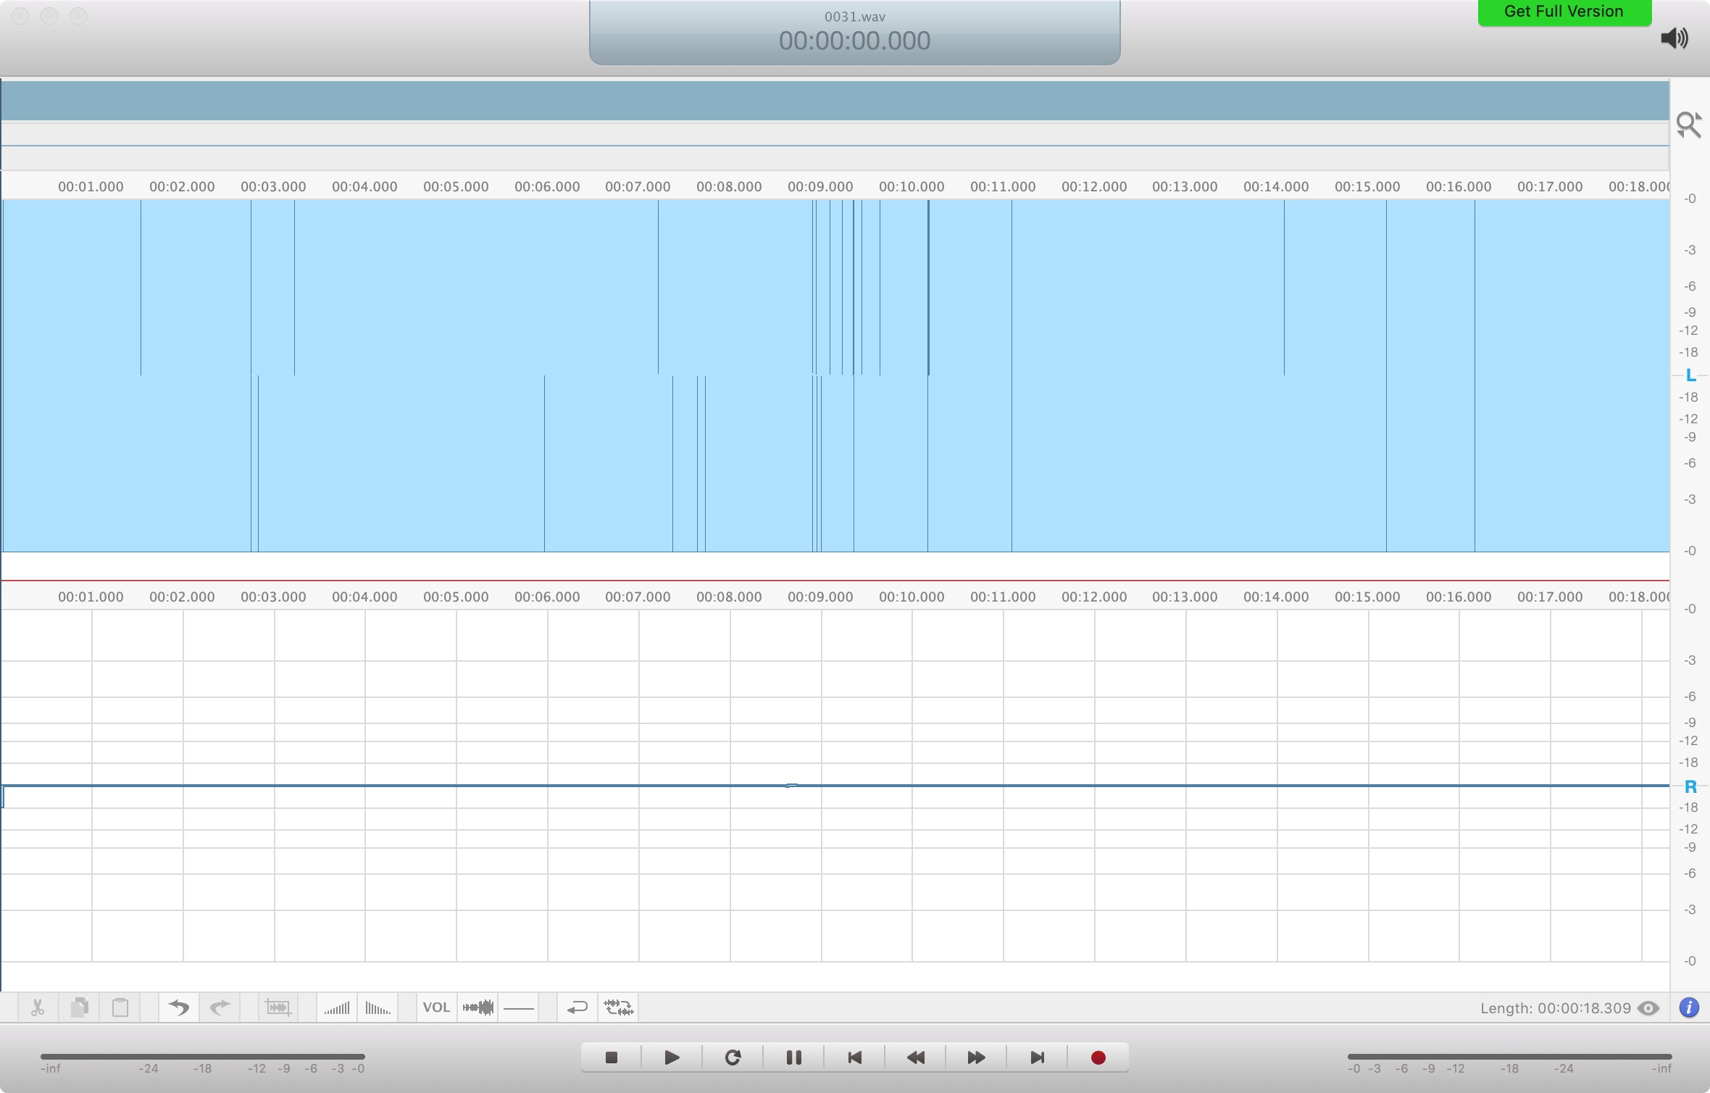Undo the last edit
This screenshot has height=1093, width=1710.
click(178, 1007)
